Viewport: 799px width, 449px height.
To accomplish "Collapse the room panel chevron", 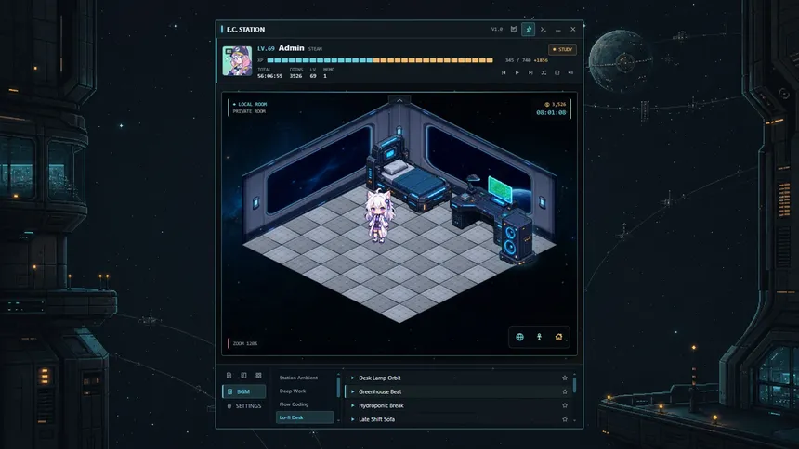I will pos(399,100).
